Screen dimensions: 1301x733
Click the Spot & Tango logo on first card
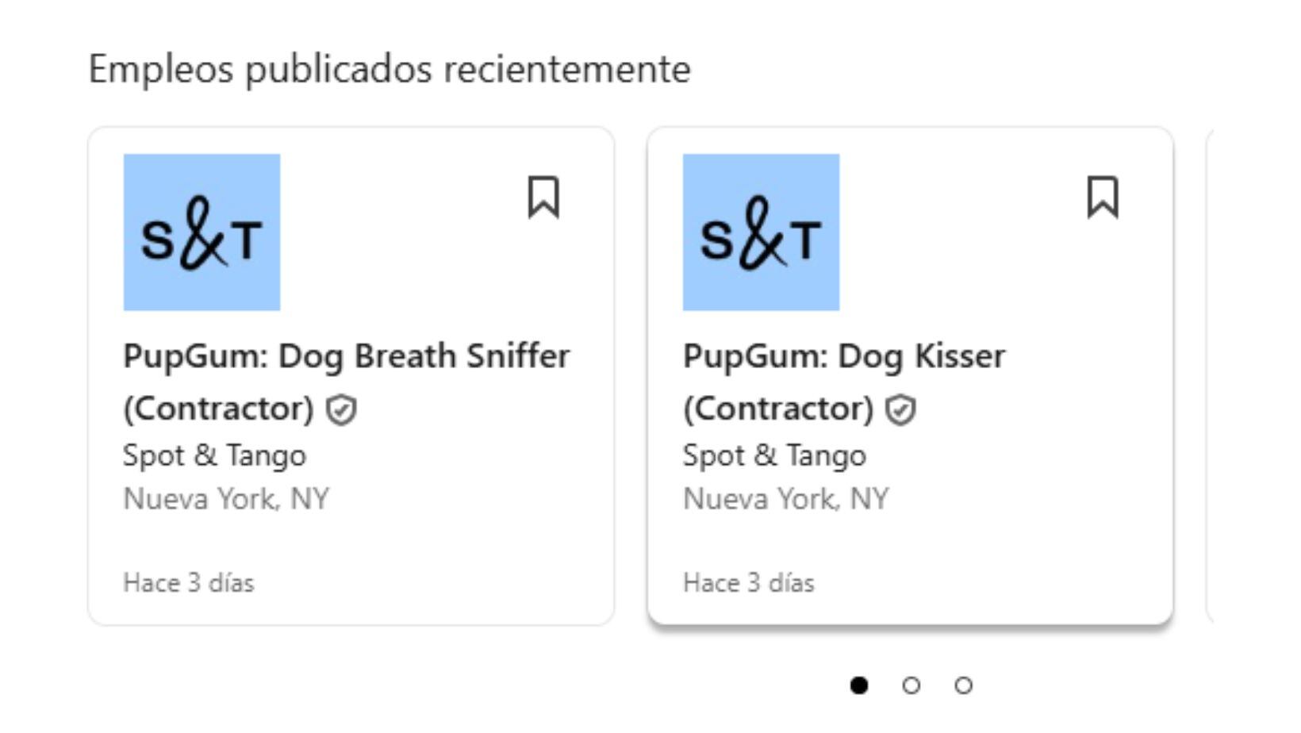[202, 232]
